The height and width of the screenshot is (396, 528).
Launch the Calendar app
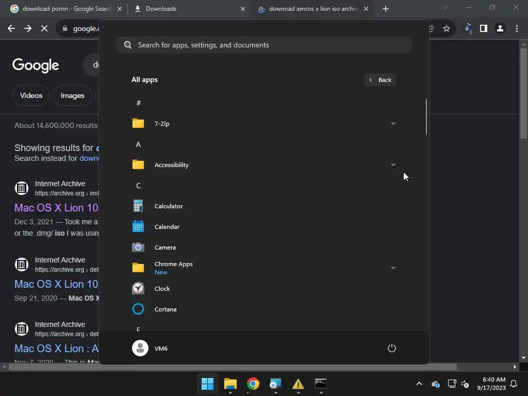[x=138, y=227]
